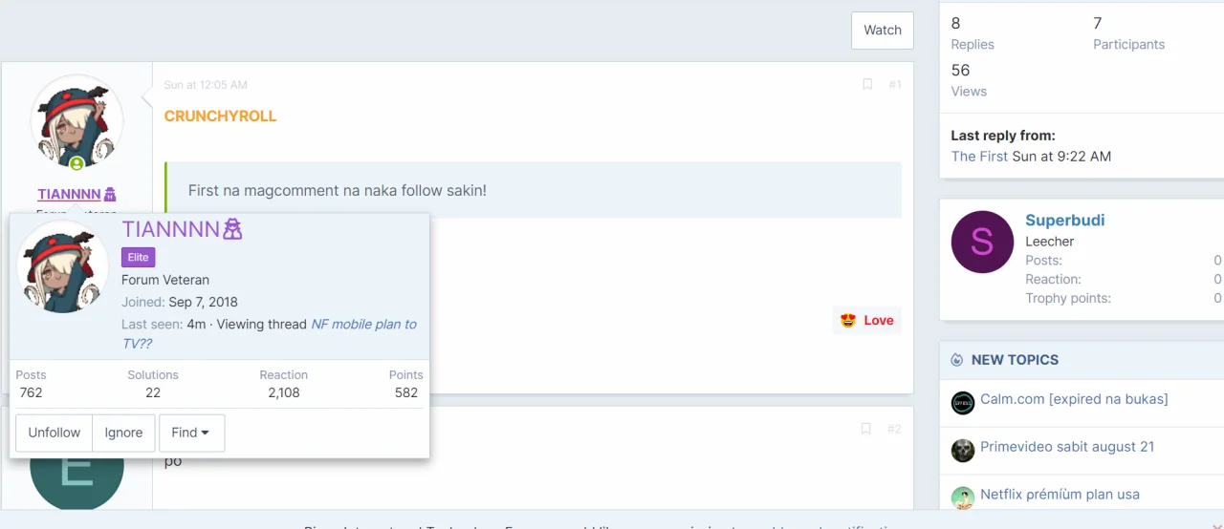This screenshot has width=1224, height=529.
Task: Click TIANNNN username link under avatar
Action: (69, 194)
